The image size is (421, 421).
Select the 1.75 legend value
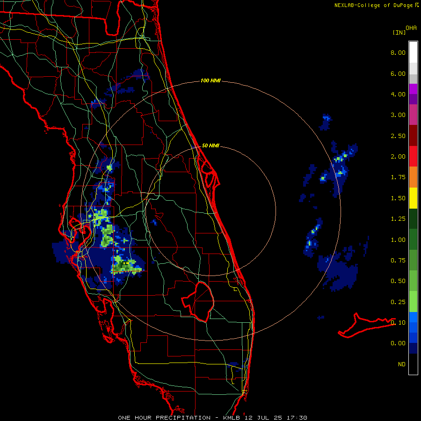click(x=398, y=177)
